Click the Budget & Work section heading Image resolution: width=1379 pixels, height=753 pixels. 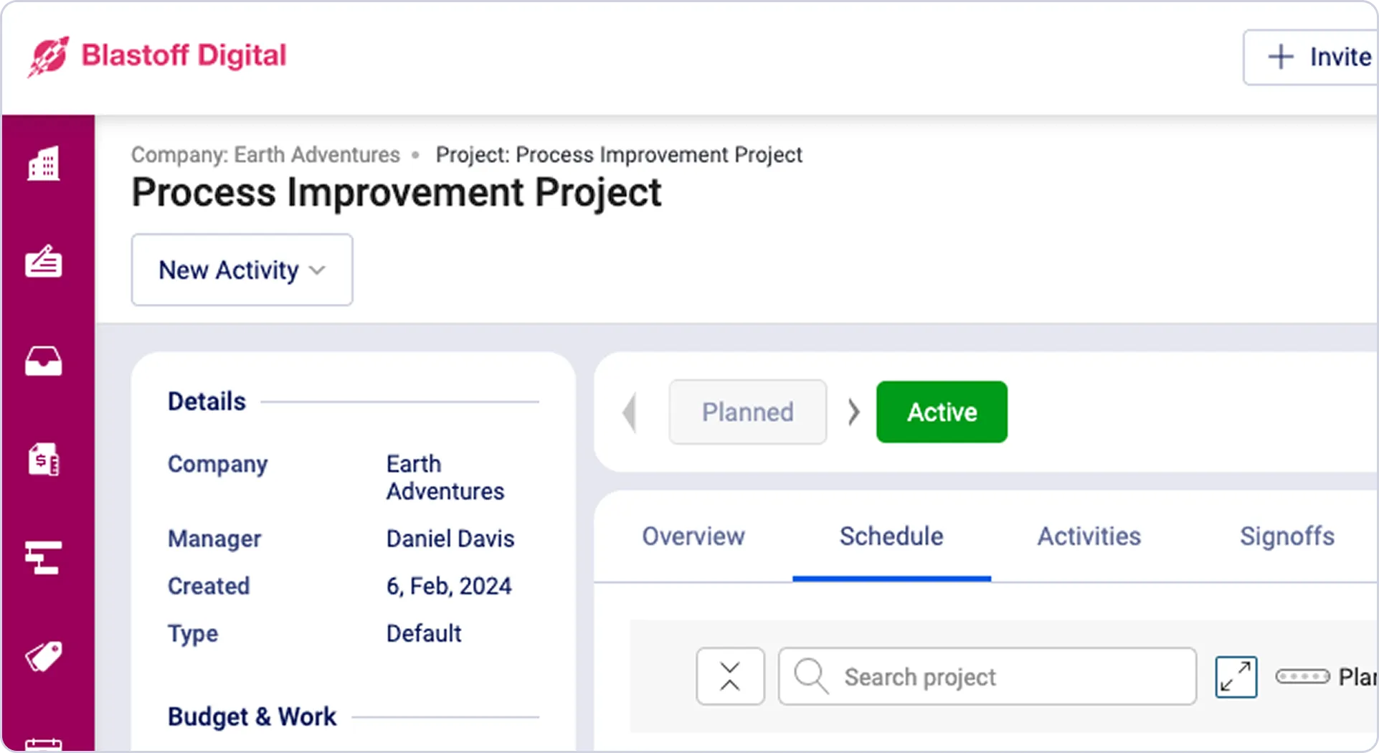pyautogui.click(x=252, y=716)
